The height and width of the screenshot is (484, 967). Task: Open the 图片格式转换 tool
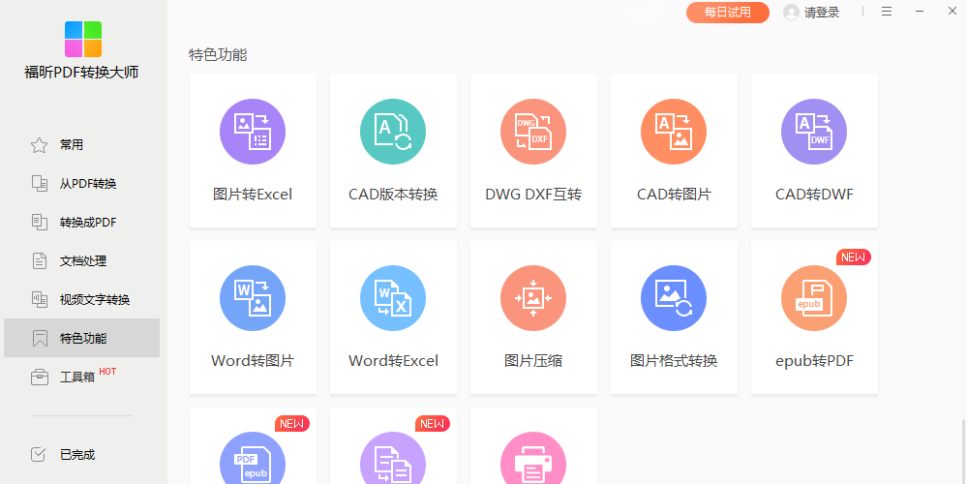(x=674, y=318)
